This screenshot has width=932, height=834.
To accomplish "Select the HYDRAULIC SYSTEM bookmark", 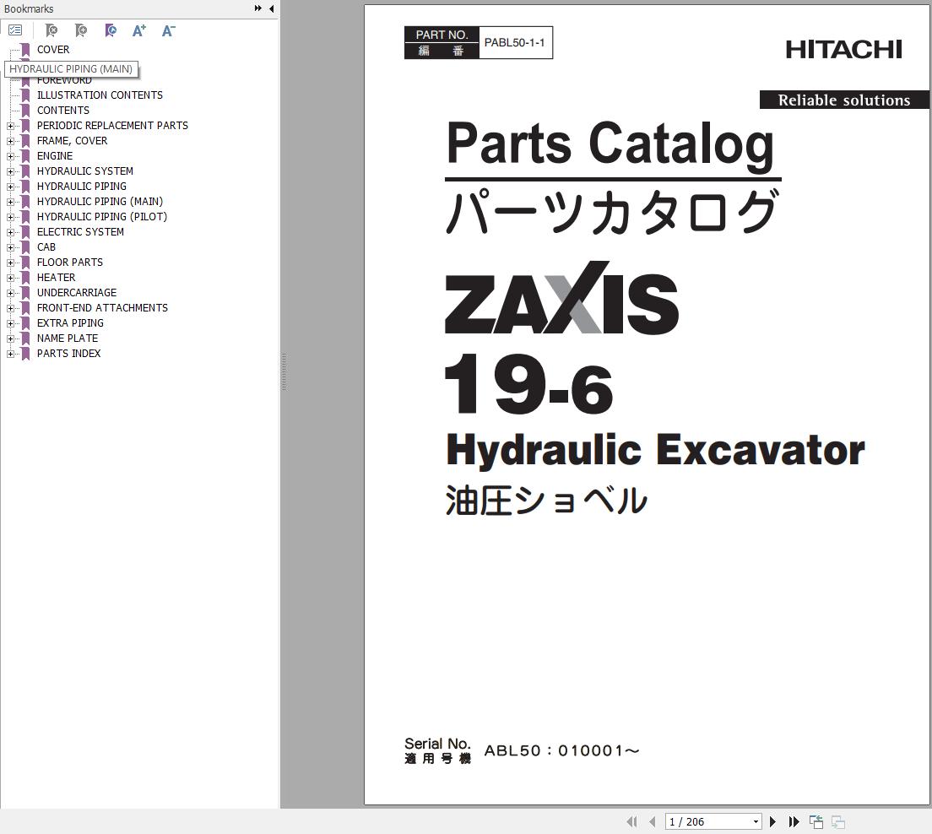I will pos(85,171).
